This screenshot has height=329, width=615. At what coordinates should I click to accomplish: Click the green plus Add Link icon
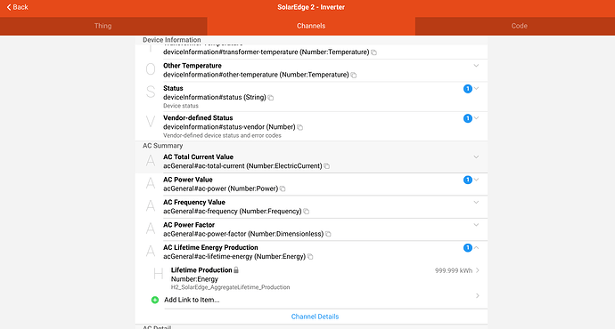pos(155,300)
